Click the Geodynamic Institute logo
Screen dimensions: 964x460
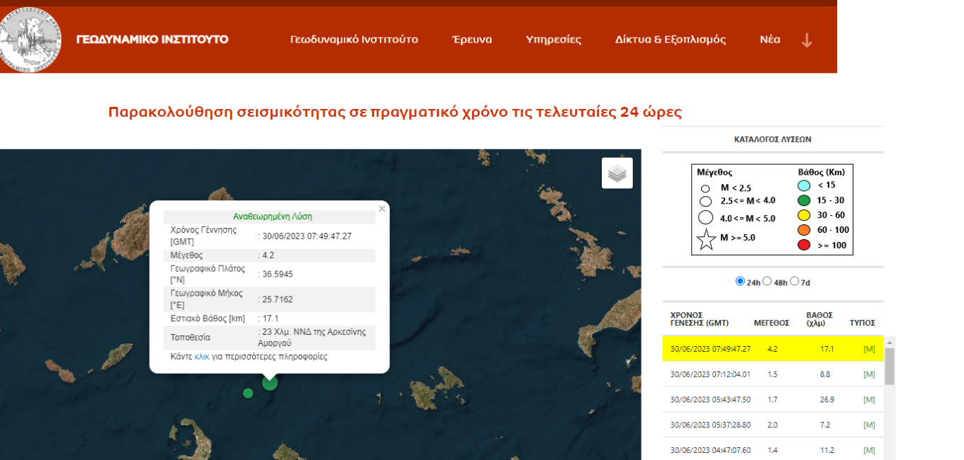(30, 39)
